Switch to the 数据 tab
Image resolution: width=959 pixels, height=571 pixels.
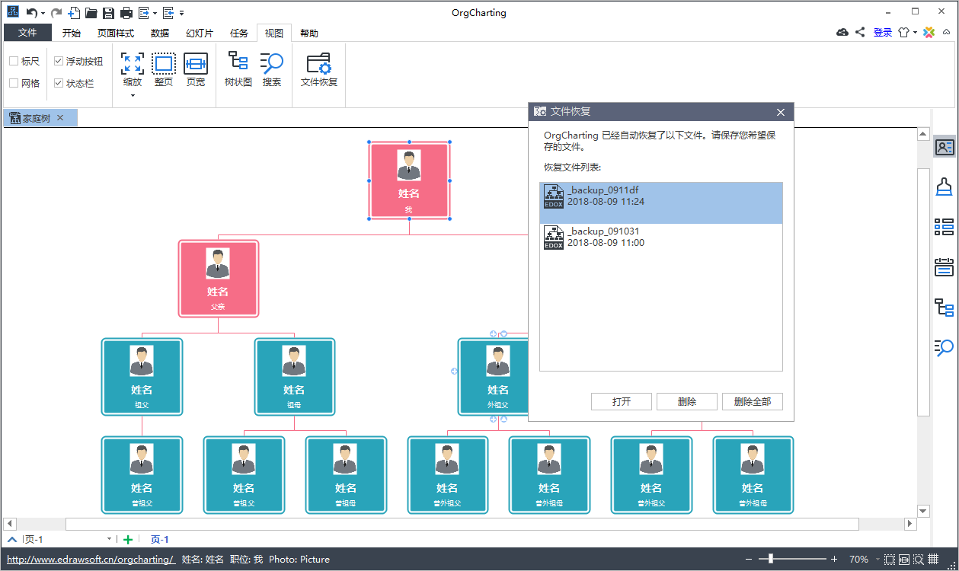[160, 33]
